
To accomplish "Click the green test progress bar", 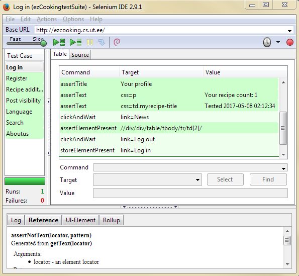I will (25, 181).
